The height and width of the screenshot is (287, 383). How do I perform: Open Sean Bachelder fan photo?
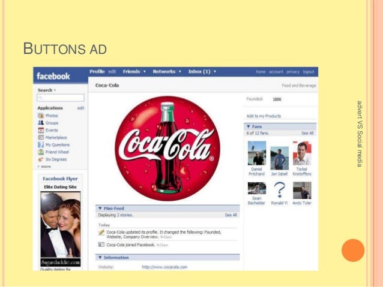coord(257,188)
